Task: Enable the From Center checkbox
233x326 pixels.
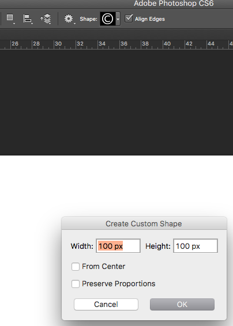Action: 76,267
